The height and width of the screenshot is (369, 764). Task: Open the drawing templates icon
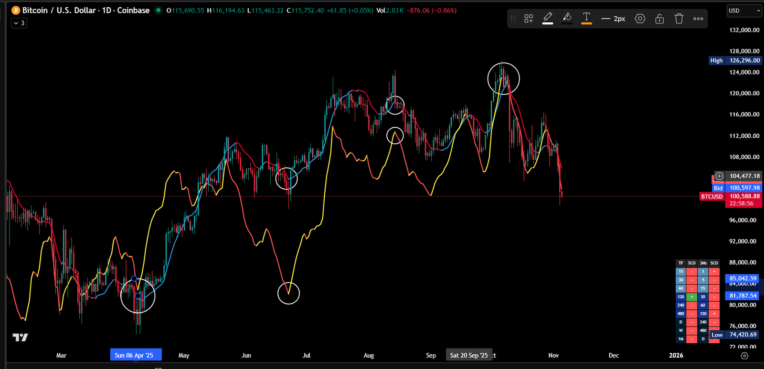[529, 19]
